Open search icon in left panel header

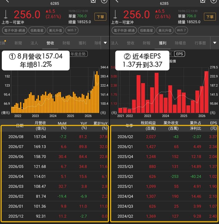tap(93, 1)
